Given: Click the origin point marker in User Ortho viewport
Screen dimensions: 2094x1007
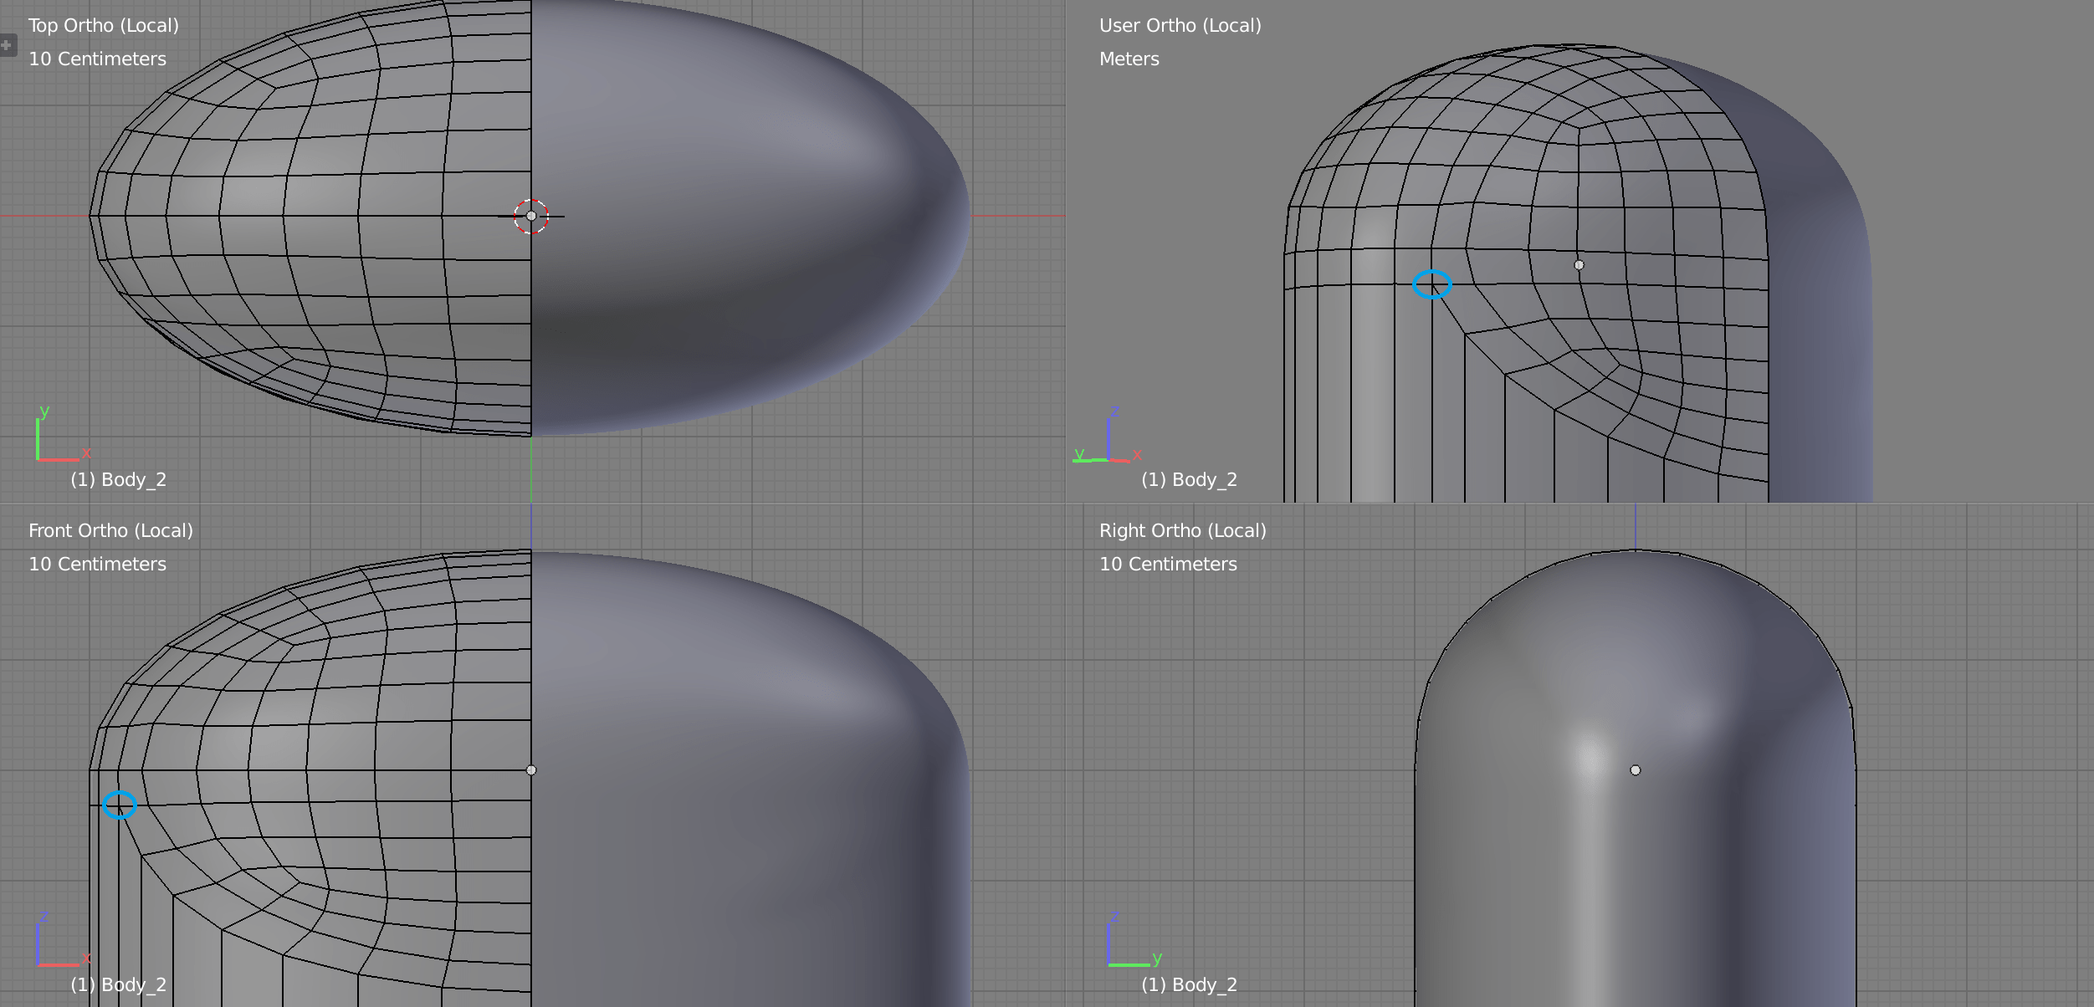Looking at the screenshot, I should coord(1579,265).
